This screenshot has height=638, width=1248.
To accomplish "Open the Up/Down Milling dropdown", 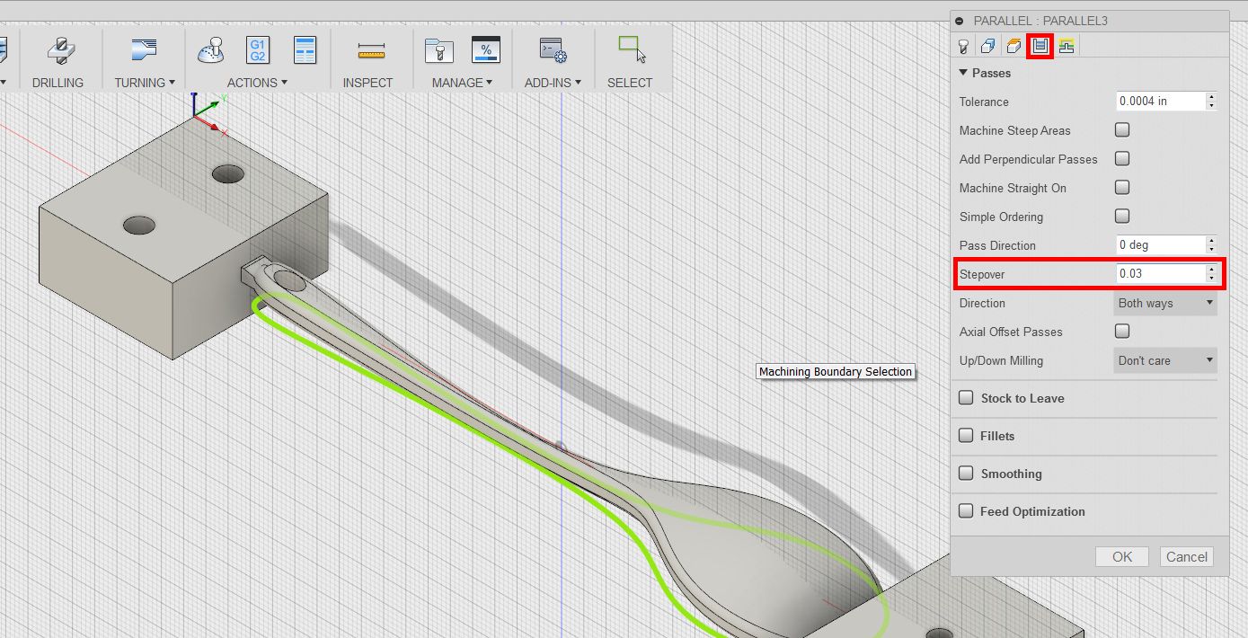I will tap(1165, 360).
